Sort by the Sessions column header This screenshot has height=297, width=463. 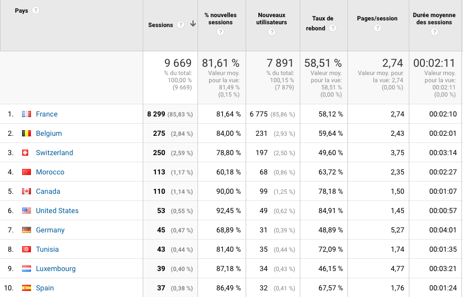point(160,25)
